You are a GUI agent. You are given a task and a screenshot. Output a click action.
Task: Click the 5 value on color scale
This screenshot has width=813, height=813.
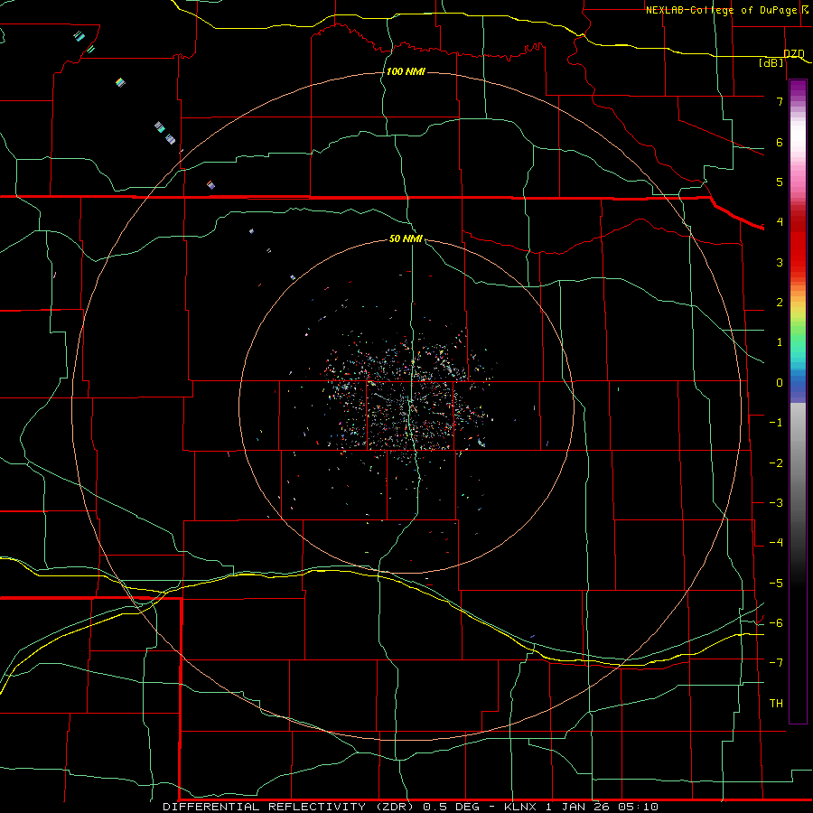point(780,182)
